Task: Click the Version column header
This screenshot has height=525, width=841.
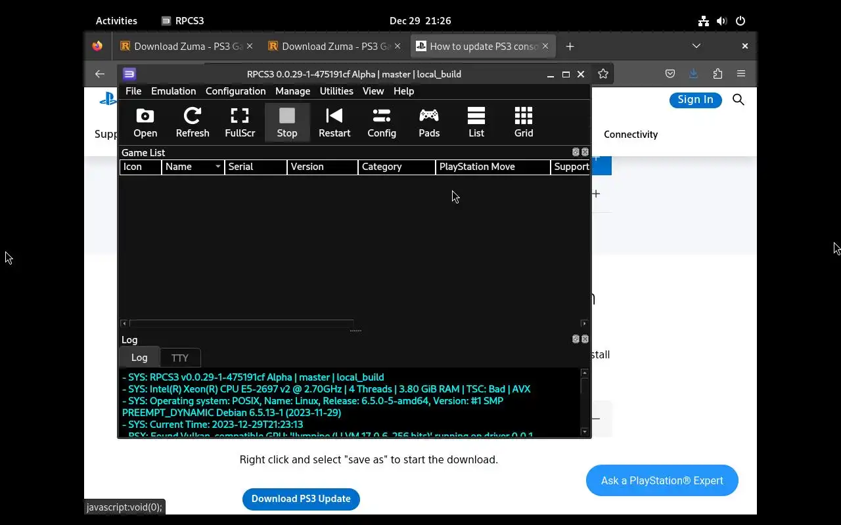Action: [x=323, y=167]
